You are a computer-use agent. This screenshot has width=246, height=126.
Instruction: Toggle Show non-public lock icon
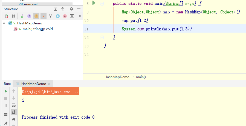(x=44, y=16)
